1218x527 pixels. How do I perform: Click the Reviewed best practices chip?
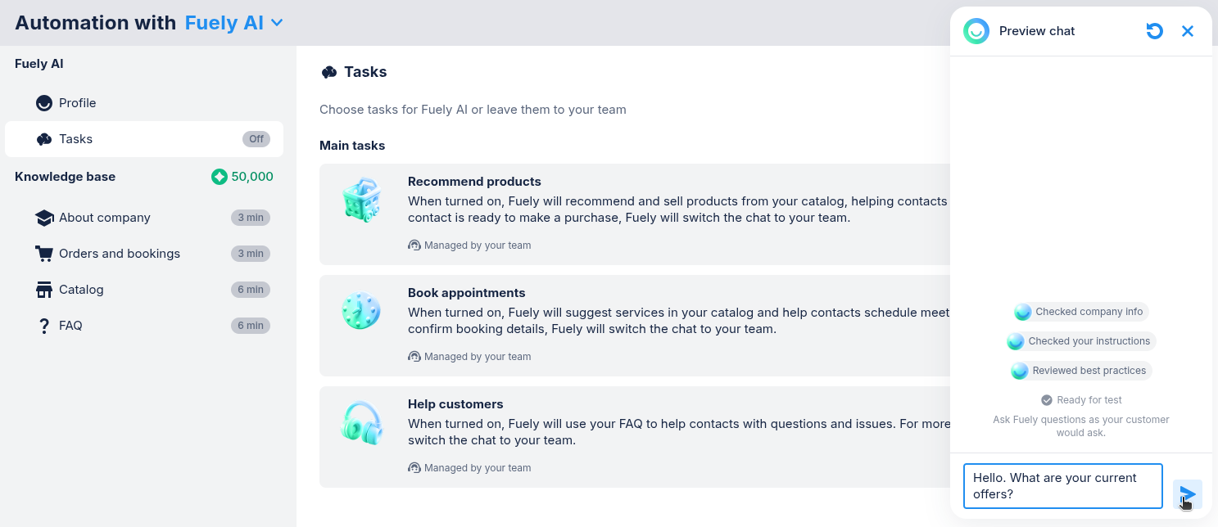[x=1080, y=371]
